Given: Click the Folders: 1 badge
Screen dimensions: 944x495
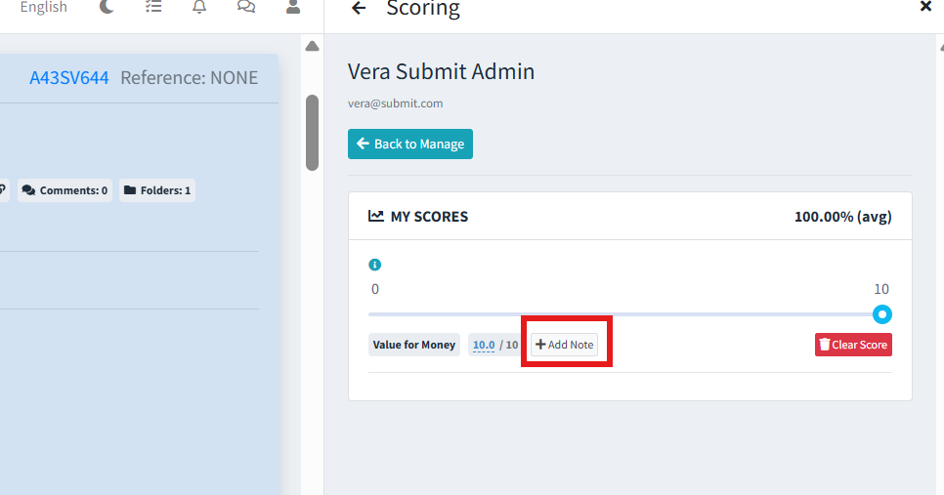Looking at the screenshot, I should (157, 190).
